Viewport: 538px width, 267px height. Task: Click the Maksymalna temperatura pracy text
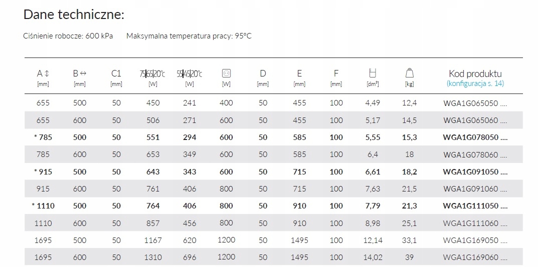point(189,36)
